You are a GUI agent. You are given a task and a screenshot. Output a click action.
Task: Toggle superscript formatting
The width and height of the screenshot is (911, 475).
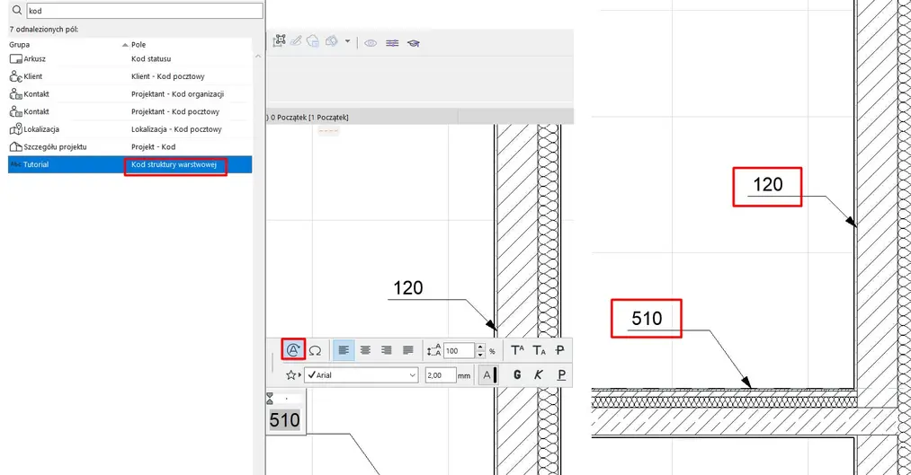(x=517, y=350)
